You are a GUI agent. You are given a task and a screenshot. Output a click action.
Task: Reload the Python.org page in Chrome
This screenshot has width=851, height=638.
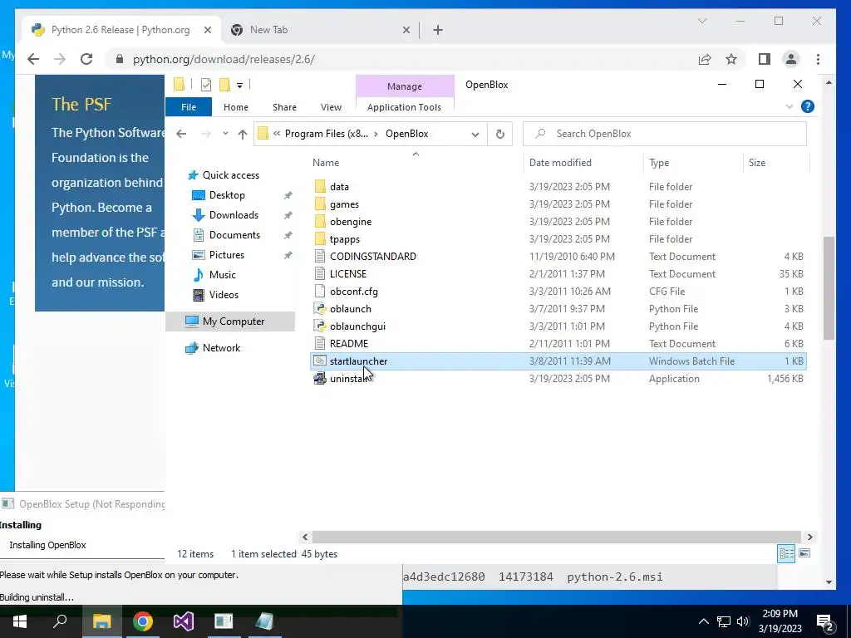pyautogui.click(x=86, y=59)
